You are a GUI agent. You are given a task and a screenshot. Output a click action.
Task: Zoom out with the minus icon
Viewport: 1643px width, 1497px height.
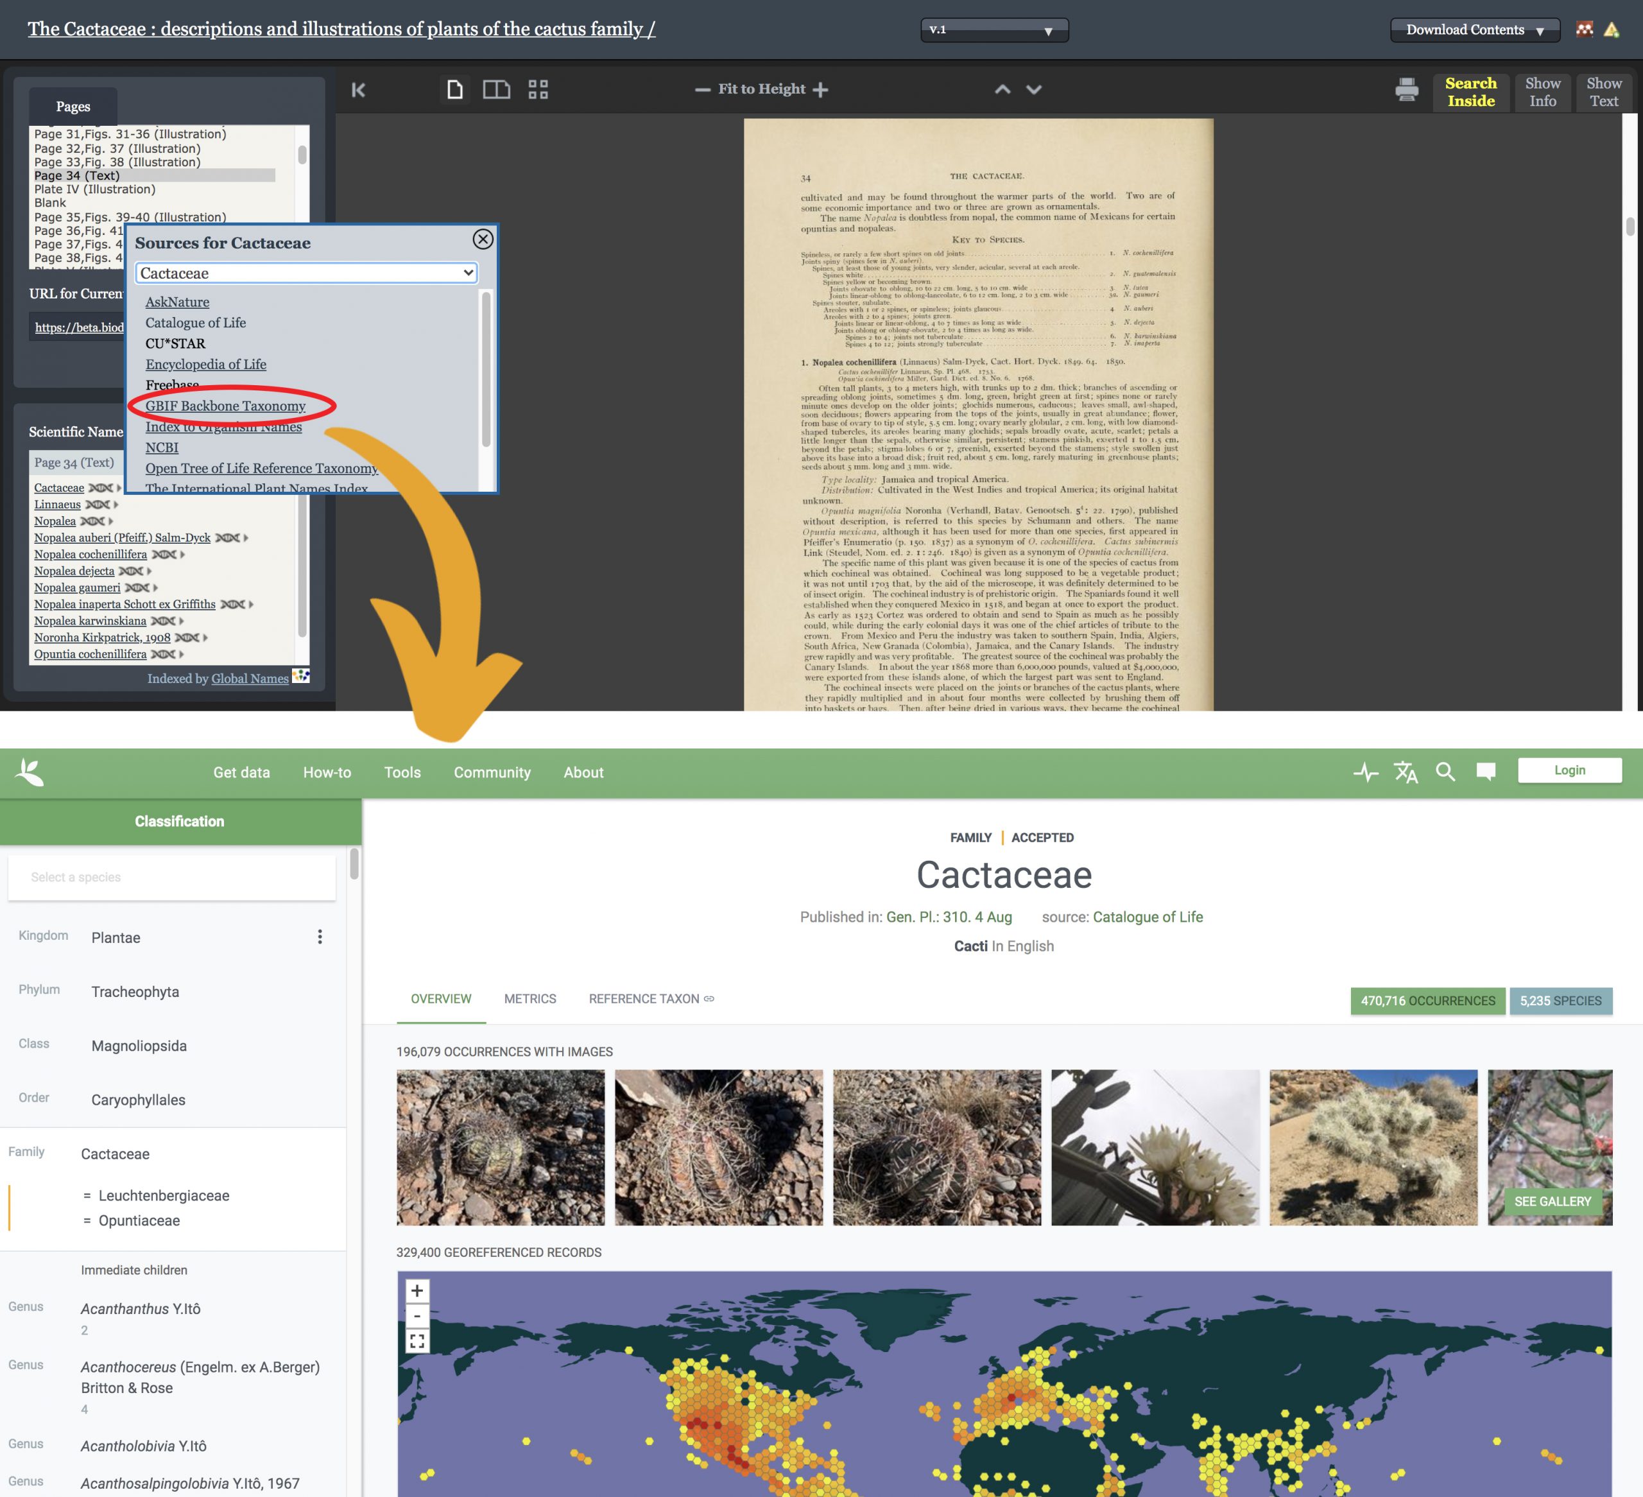[703, 90]
